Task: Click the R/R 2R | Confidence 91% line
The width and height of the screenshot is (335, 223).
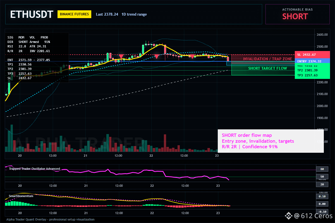Action: point(250,147)
